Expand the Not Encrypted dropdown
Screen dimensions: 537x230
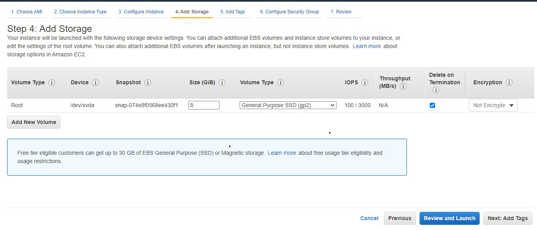coord(493,105)
